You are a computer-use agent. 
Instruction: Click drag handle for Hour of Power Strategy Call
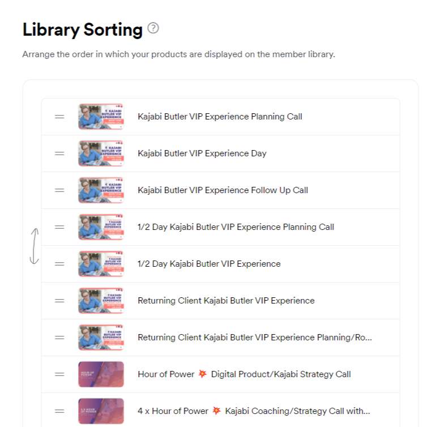click(59, 374)
